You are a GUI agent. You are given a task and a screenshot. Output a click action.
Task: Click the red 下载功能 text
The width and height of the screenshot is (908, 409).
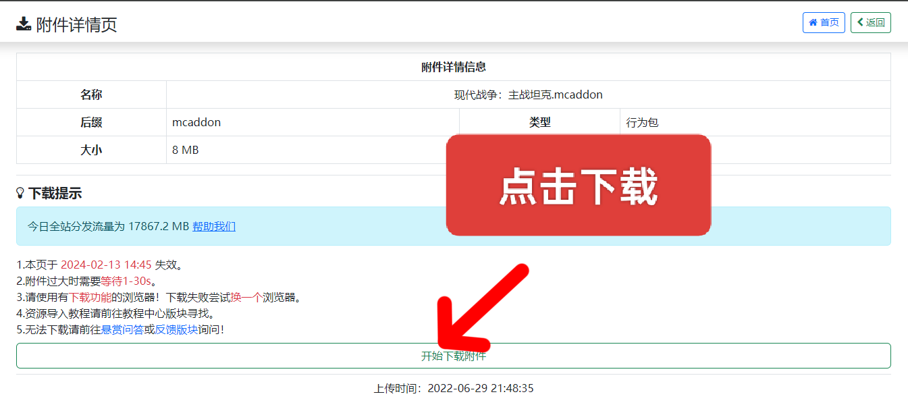click(x=90, y=297)
